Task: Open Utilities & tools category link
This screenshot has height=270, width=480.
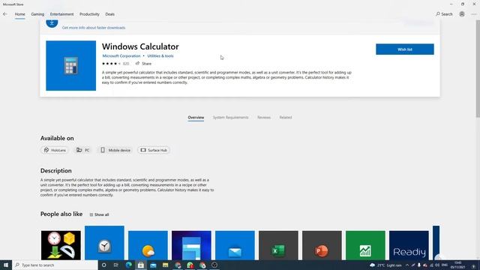Action: tap(160, 56)
